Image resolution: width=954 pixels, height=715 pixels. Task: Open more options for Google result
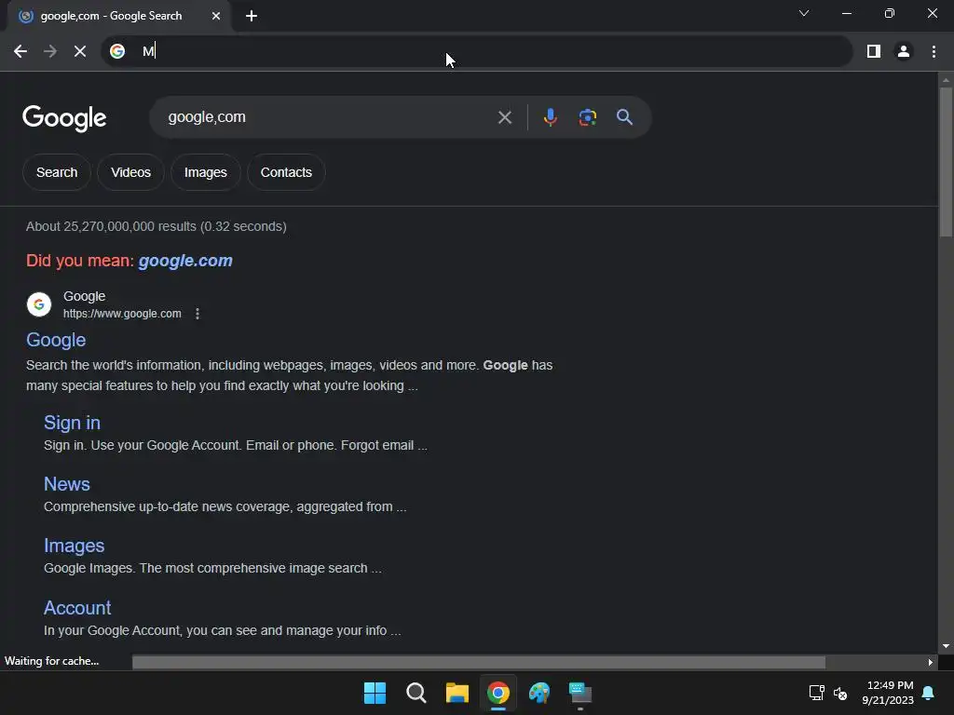(x=198, y=314)
